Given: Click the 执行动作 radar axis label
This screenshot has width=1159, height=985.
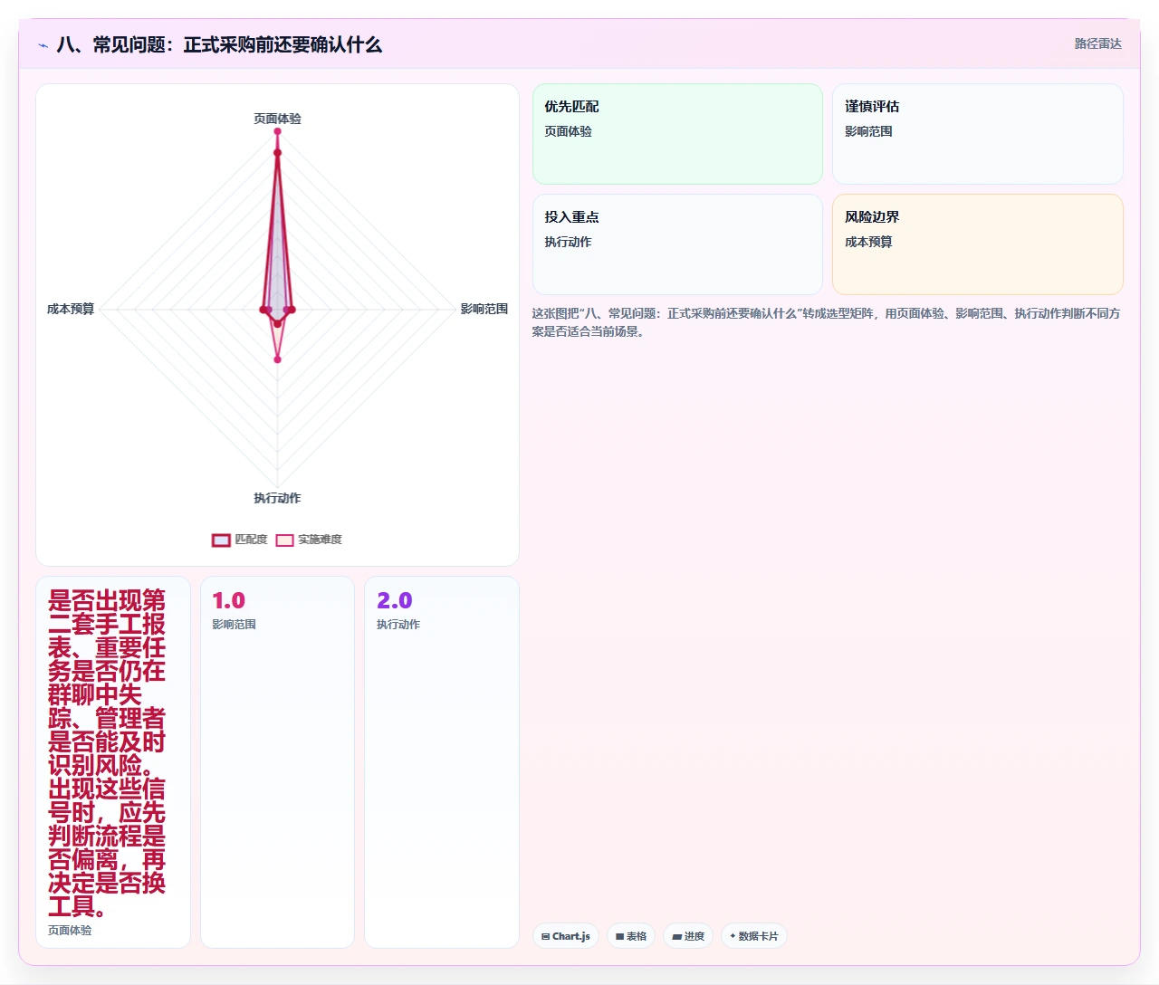Looking at the screenshot, I should 277,498.
